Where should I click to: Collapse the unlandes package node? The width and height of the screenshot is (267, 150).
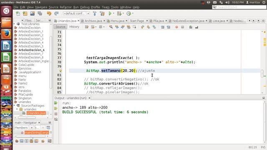coord(17,109)
